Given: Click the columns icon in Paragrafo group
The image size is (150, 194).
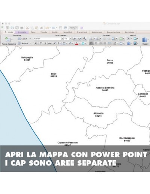Looking at the screenshot, I should coord(121,39).
